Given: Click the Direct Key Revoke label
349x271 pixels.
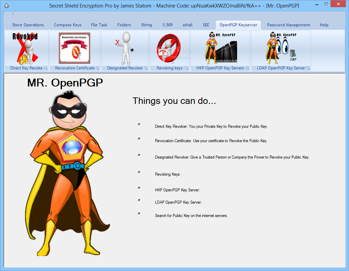Looking at the screenshot, I should coord(26,68).
